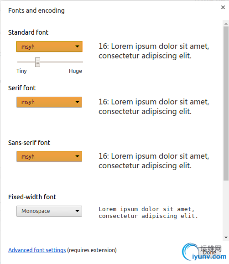Close the Fonts and encoding dialog
Image resolution: width=229 pixels, height=264 pixels.
pyautogui.click(x=223, y=7)
